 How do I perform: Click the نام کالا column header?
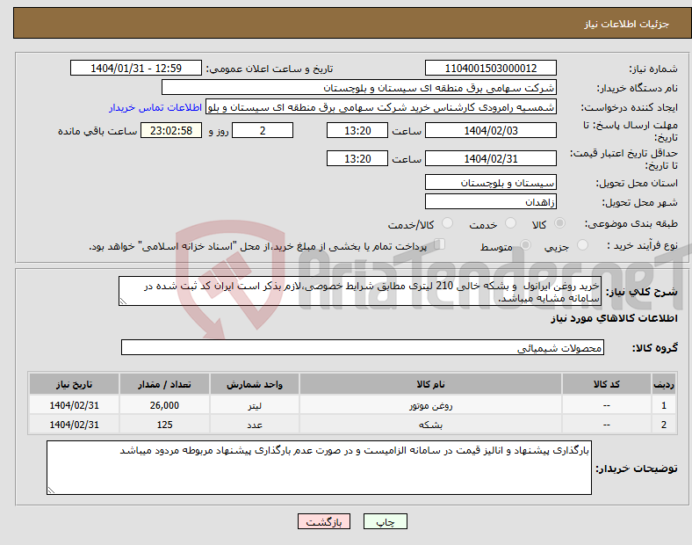coord(430,384)
